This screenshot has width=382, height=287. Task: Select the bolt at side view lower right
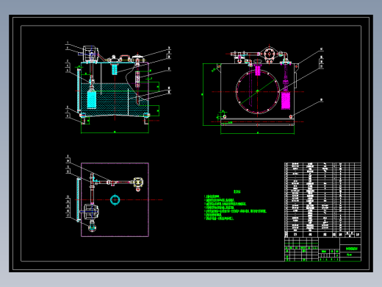(x=291, y=117)
